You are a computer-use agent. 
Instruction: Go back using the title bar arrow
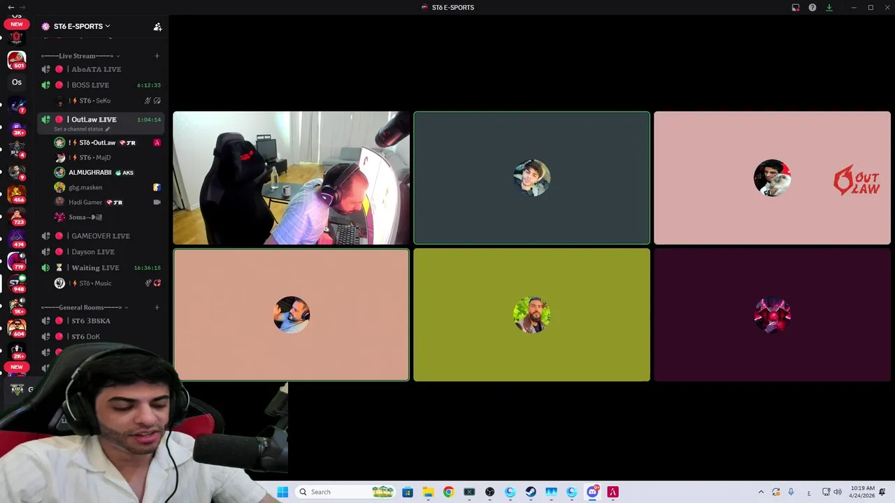10,8
